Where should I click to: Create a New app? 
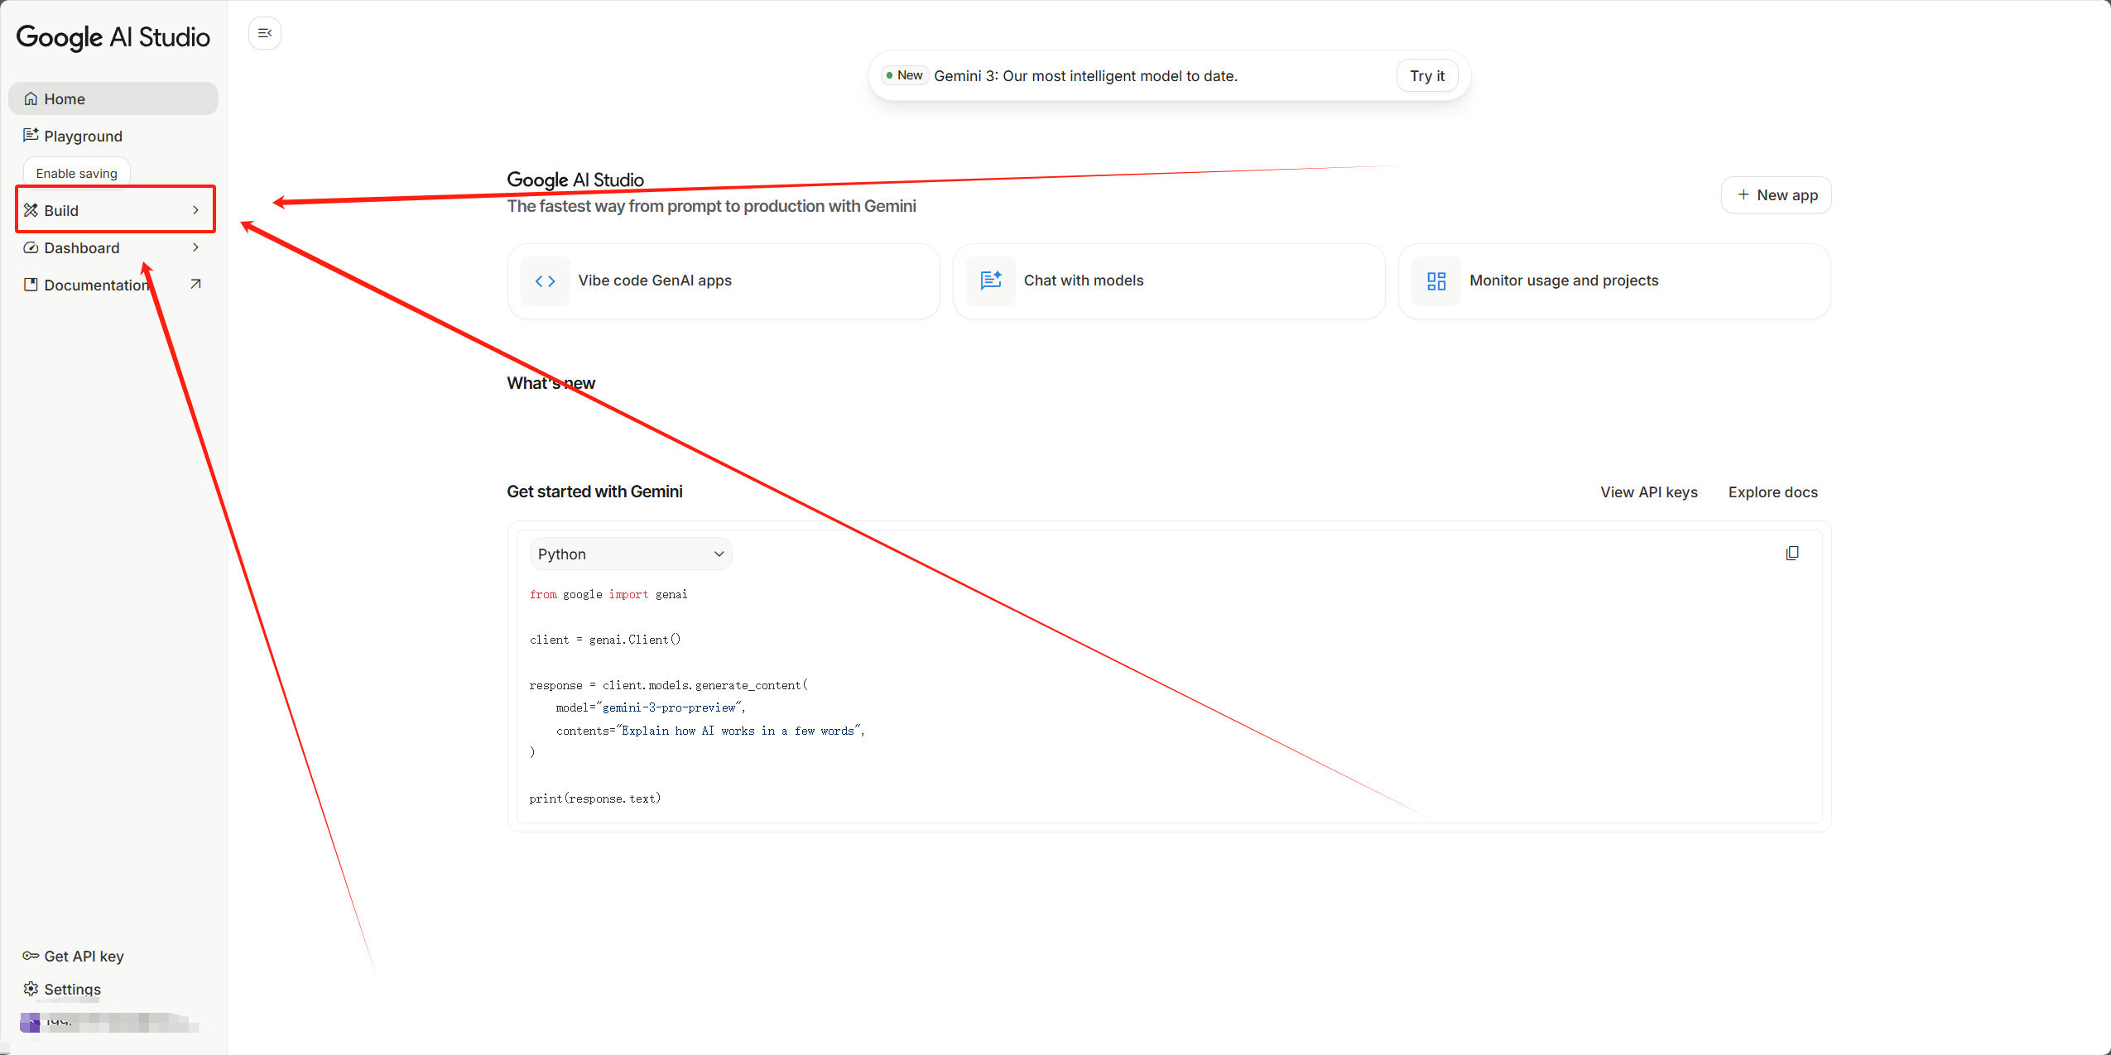click(1777, 195)
